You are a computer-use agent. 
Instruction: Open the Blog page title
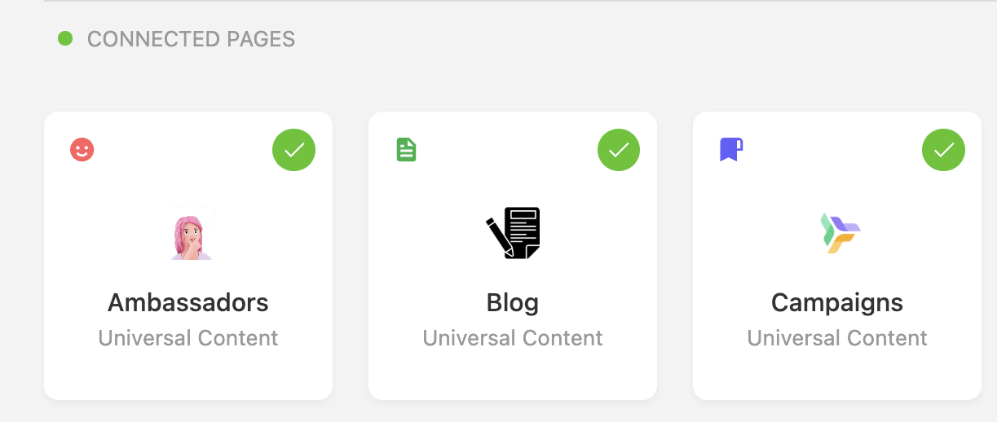pyautogui.click(x=513, y=303)
